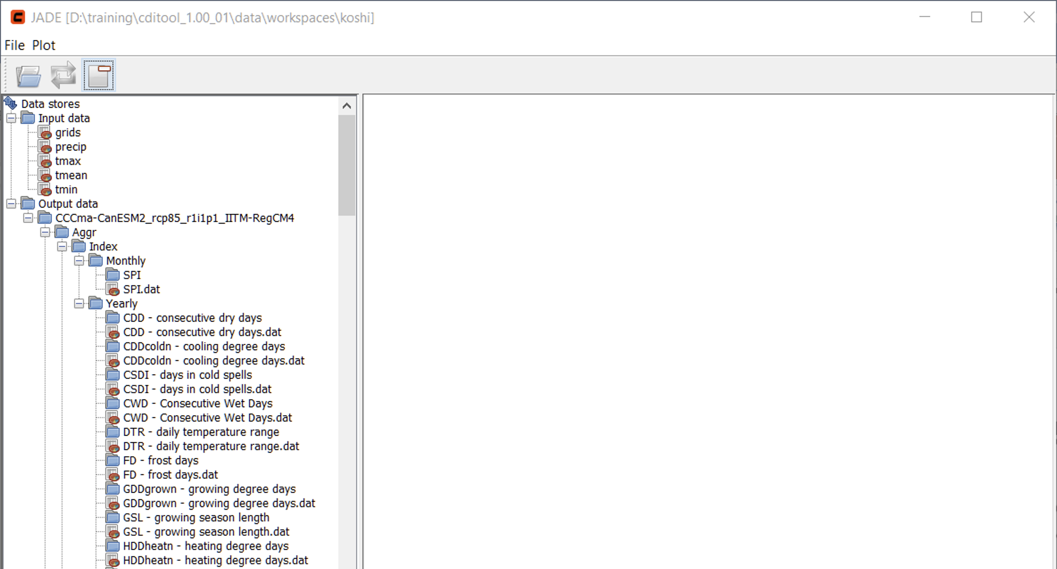Click the precip dataset icon
This screenshot has height=569, width=1057.
45,147
